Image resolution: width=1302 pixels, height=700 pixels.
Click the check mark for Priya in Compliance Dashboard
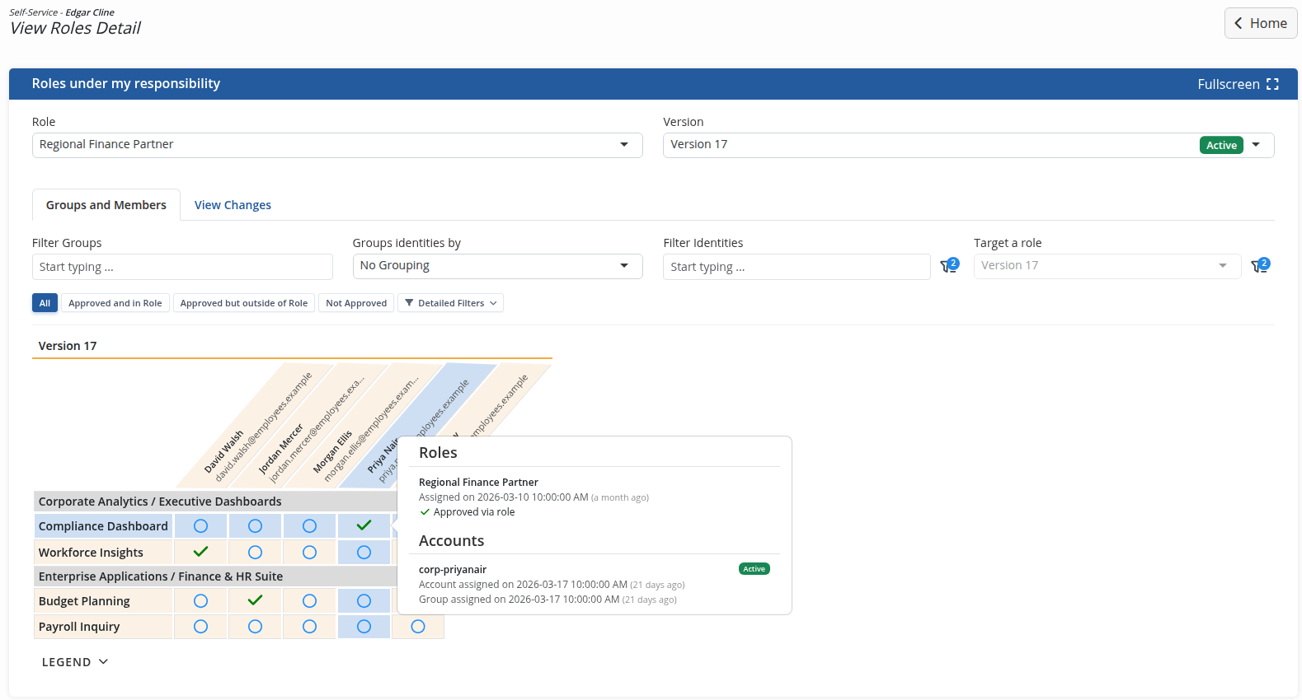pyautogui.click(x=364, y=525)
